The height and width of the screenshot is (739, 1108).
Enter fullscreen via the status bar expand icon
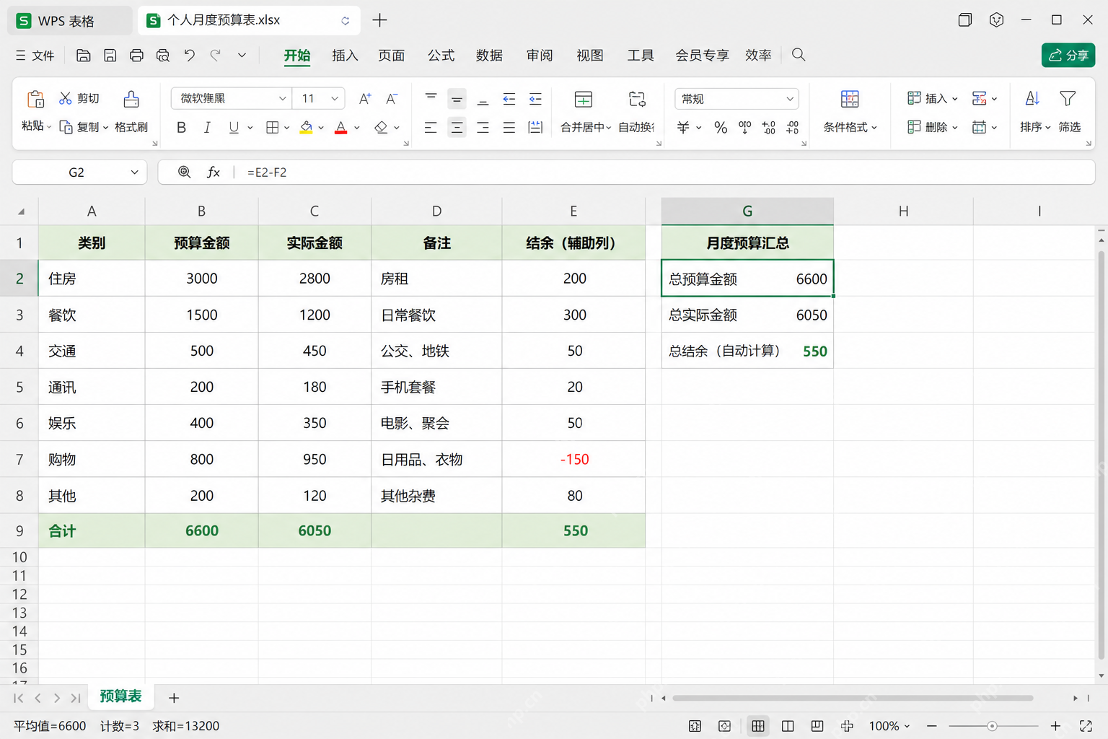point(1086,726)
